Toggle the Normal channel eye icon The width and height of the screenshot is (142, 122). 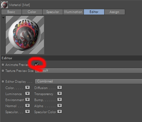coord(27,106)
